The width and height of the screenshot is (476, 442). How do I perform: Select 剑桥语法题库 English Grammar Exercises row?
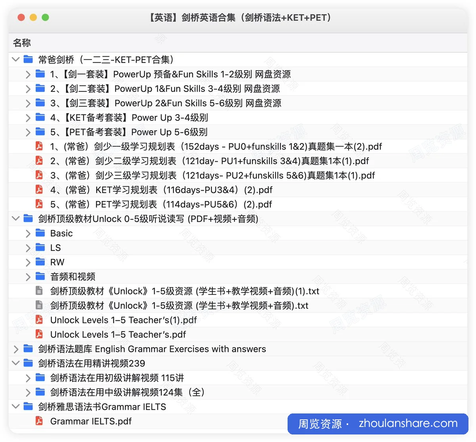point(238,349)
